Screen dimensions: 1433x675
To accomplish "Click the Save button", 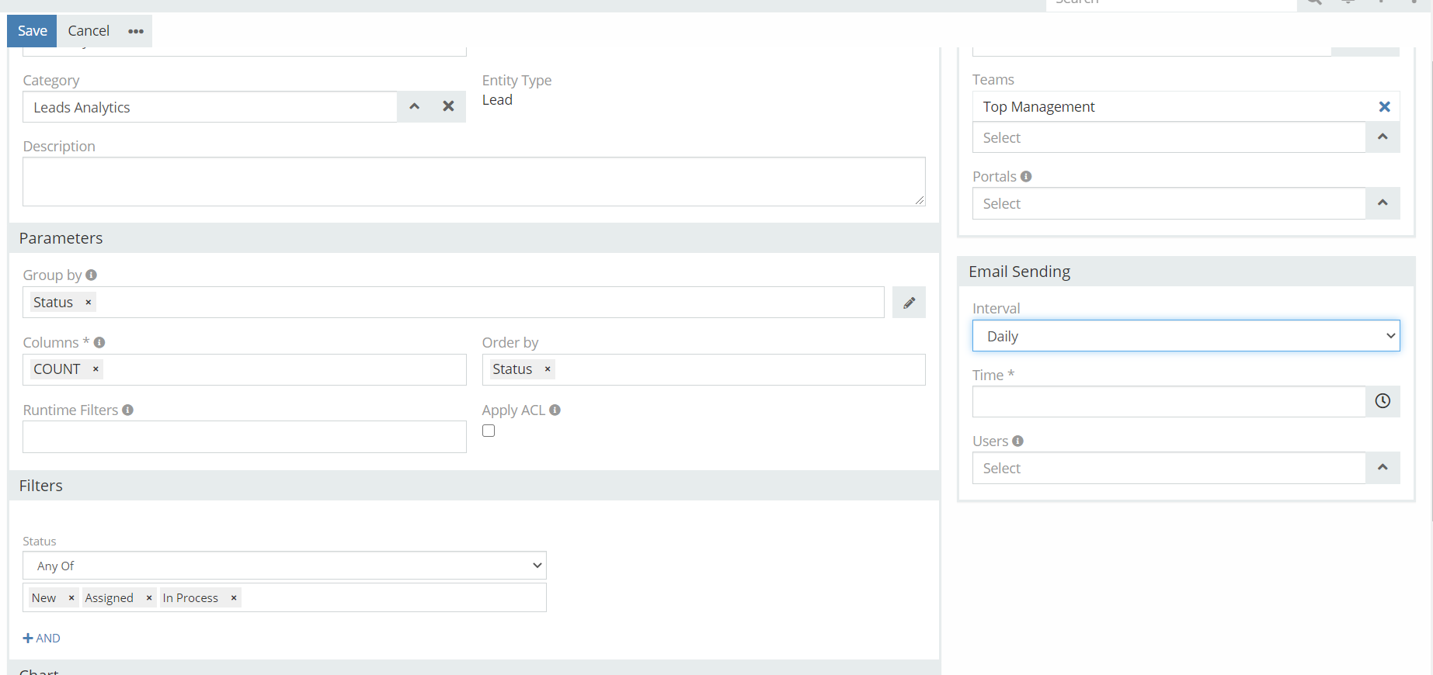I will (x=33, y=31).
